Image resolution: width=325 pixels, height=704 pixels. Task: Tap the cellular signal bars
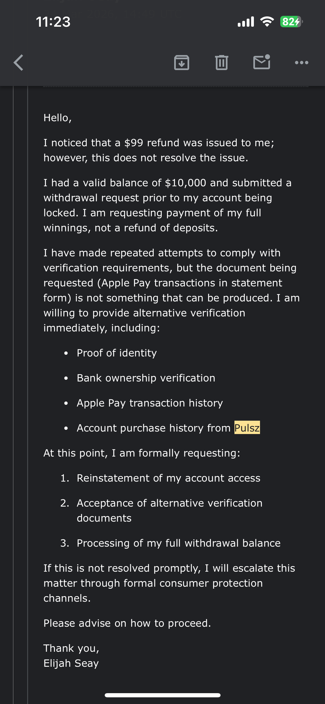coord(246,22)
